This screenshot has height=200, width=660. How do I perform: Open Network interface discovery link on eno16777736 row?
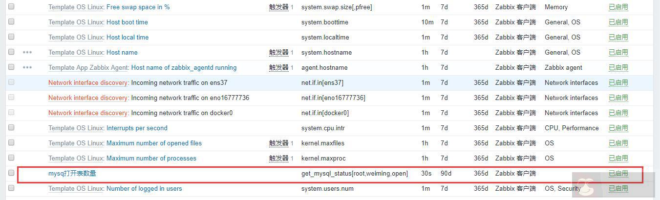(x=88, y=98)
